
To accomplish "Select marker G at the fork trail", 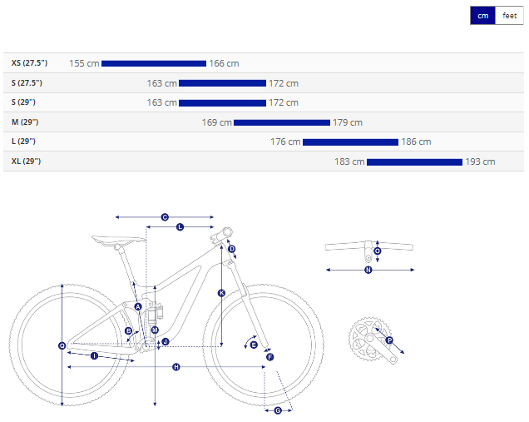I will coord(278,410).
